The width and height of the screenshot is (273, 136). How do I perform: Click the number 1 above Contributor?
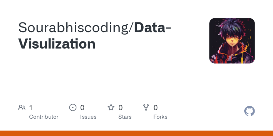coord(31,108)
